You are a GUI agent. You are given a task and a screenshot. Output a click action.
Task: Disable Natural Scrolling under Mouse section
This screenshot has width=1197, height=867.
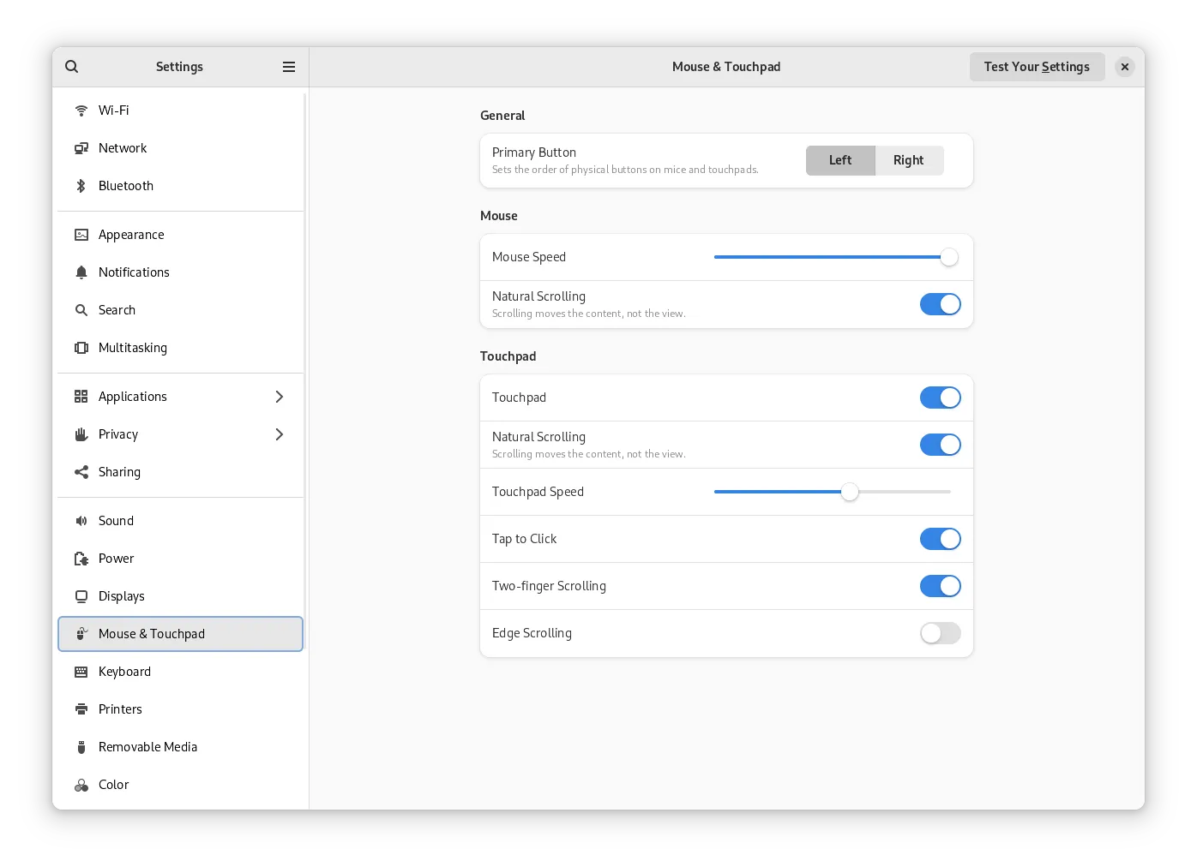[x=940, y=304]
